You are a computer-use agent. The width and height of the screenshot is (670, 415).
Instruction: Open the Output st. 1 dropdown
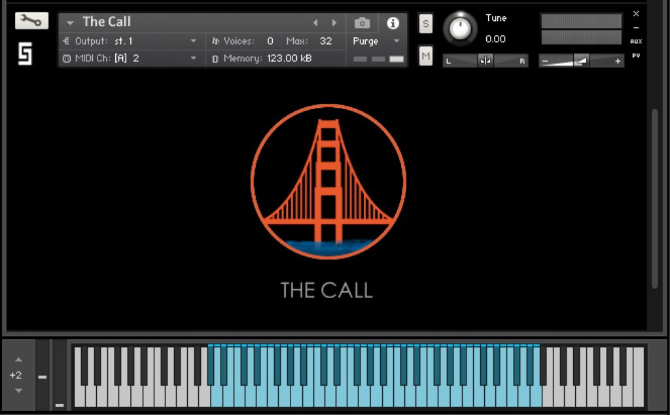130,41
